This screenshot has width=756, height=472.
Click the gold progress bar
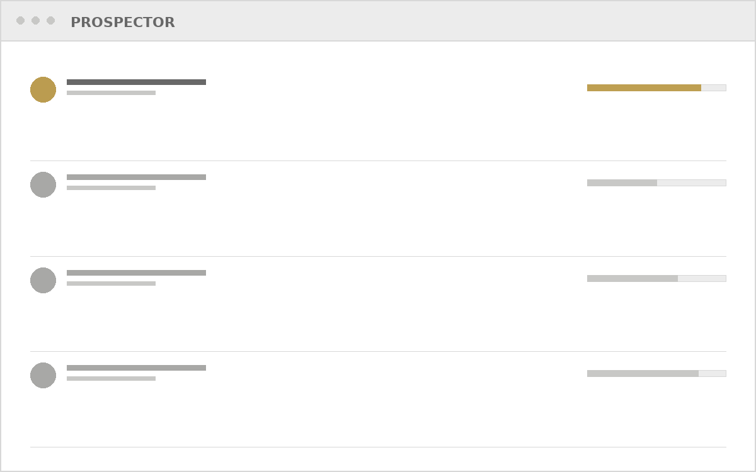pyautogui.click(x=656, y=87)
